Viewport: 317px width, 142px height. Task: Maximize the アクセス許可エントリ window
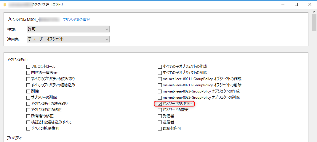coord(296,5)
